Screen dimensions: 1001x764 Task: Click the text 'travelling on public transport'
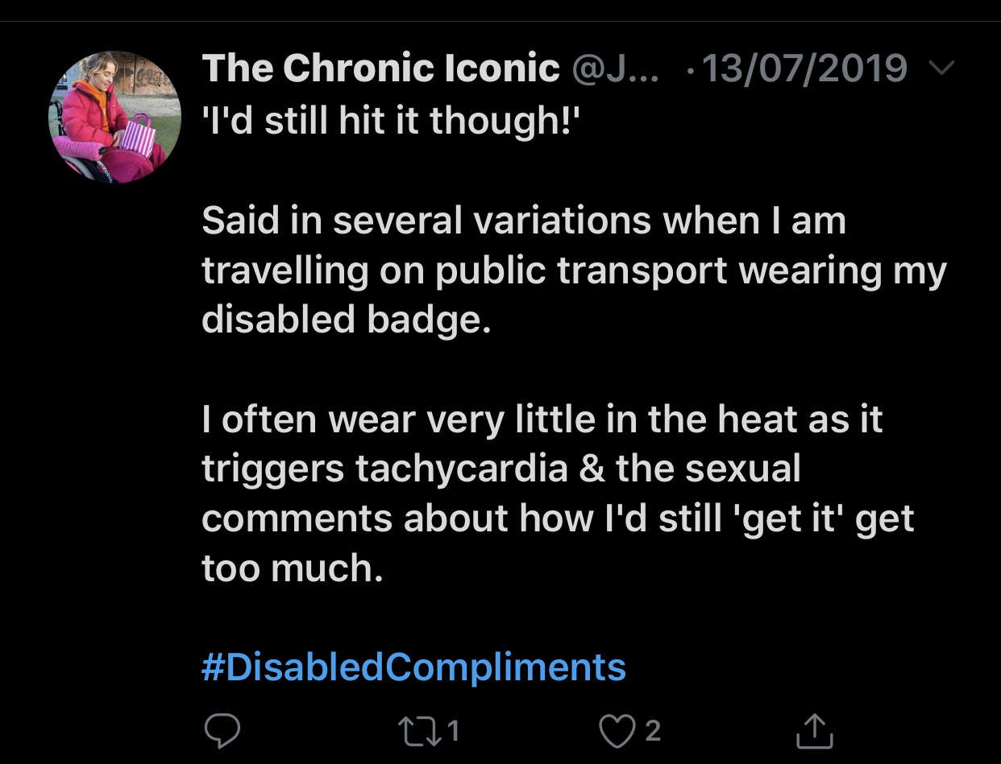[464, 271]
